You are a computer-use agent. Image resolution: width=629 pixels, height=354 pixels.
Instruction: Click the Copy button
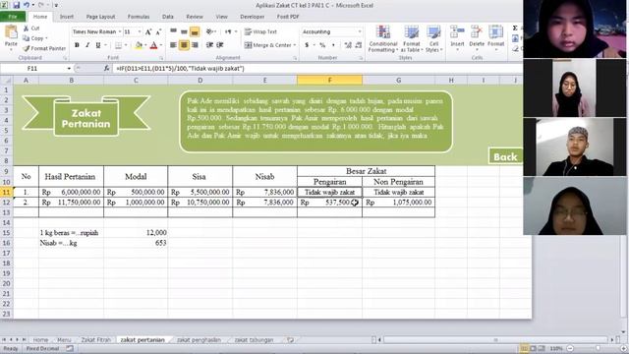pos(34,38)
